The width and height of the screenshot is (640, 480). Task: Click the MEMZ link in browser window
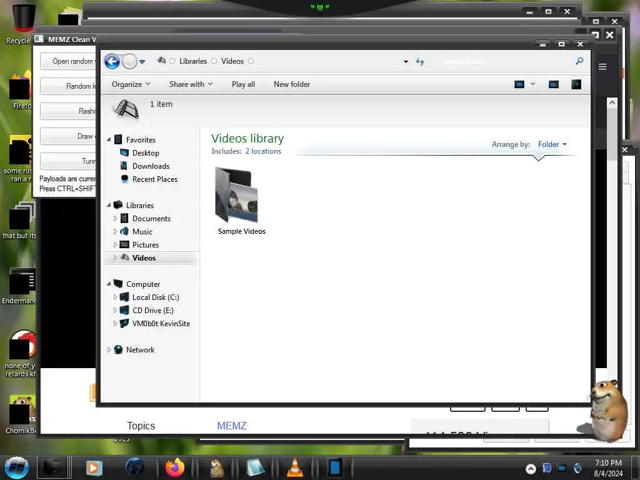pos(231,426)
